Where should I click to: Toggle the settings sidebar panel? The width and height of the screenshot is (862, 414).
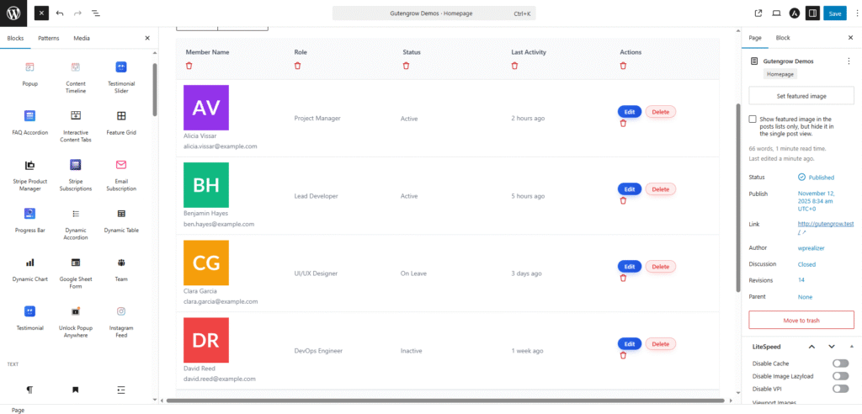tap(812, 13)
